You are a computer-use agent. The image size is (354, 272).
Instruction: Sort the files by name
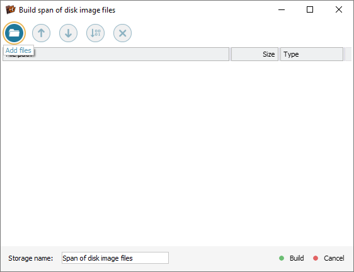pos(95,33)
